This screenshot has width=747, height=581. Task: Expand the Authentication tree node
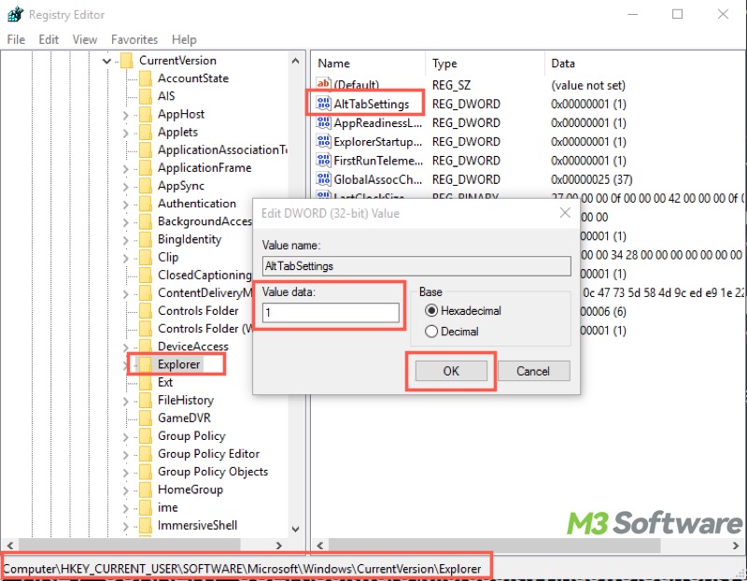coord(125,205)
